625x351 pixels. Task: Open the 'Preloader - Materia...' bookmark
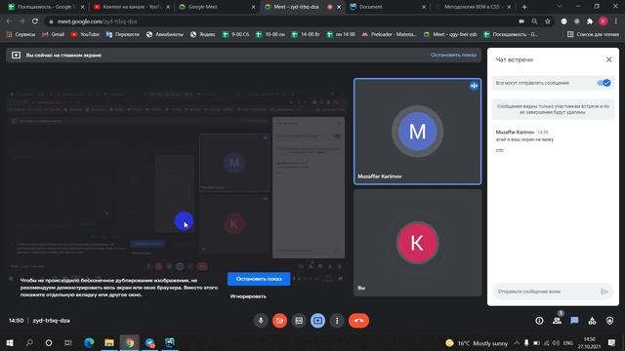pyautogui.click(x=389, y=35)
